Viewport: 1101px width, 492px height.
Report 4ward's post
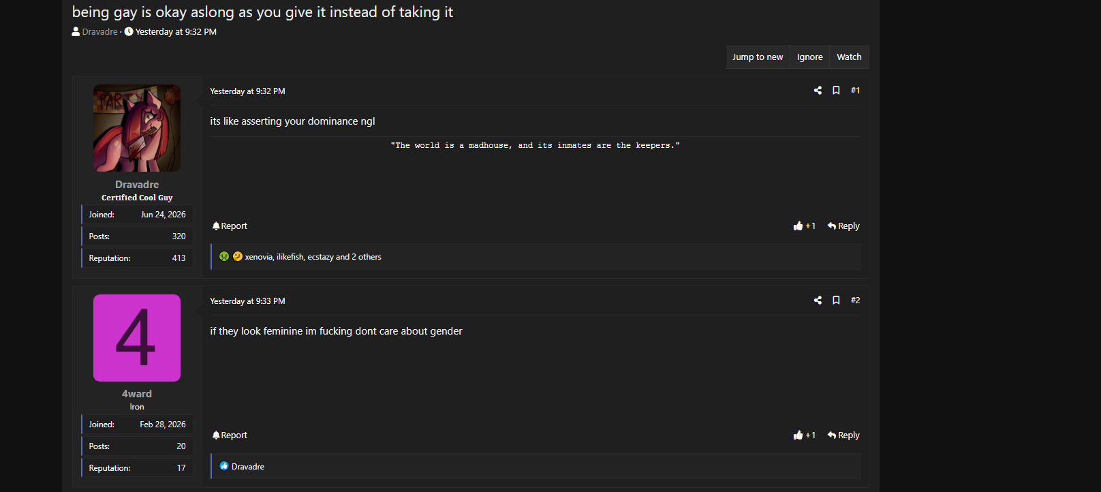230,435
